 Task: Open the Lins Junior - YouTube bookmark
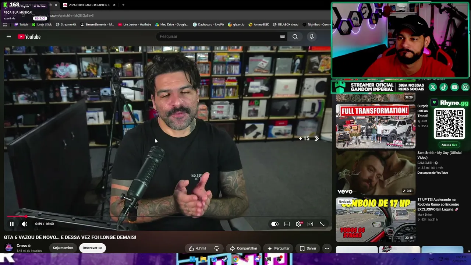[135, 25]
